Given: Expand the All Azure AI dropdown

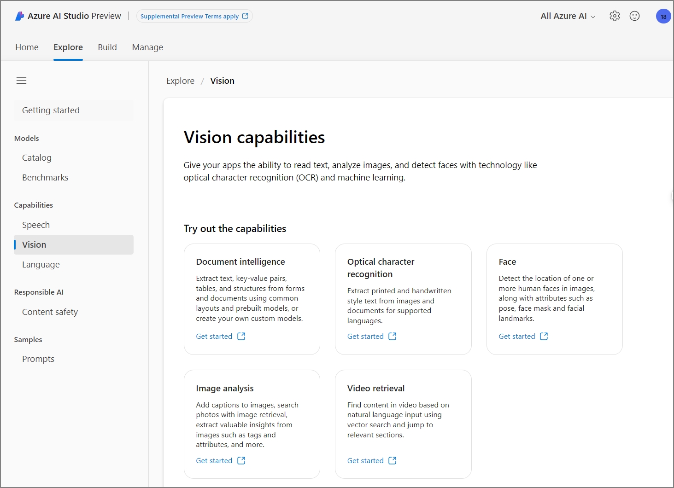Looking at the screenshot, I should click(568, 16).
